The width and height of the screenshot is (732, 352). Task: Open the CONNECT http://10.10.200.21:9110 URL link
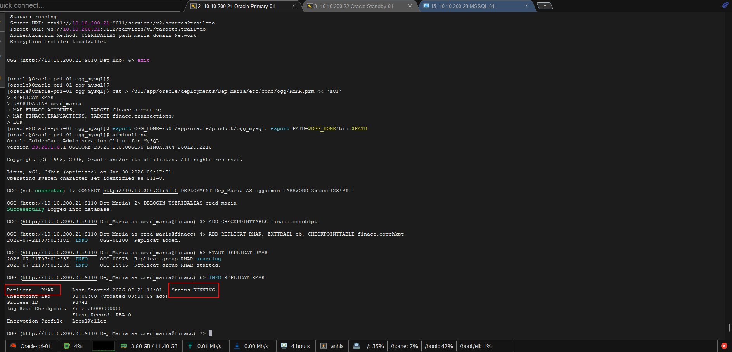(x=140, y=191)
